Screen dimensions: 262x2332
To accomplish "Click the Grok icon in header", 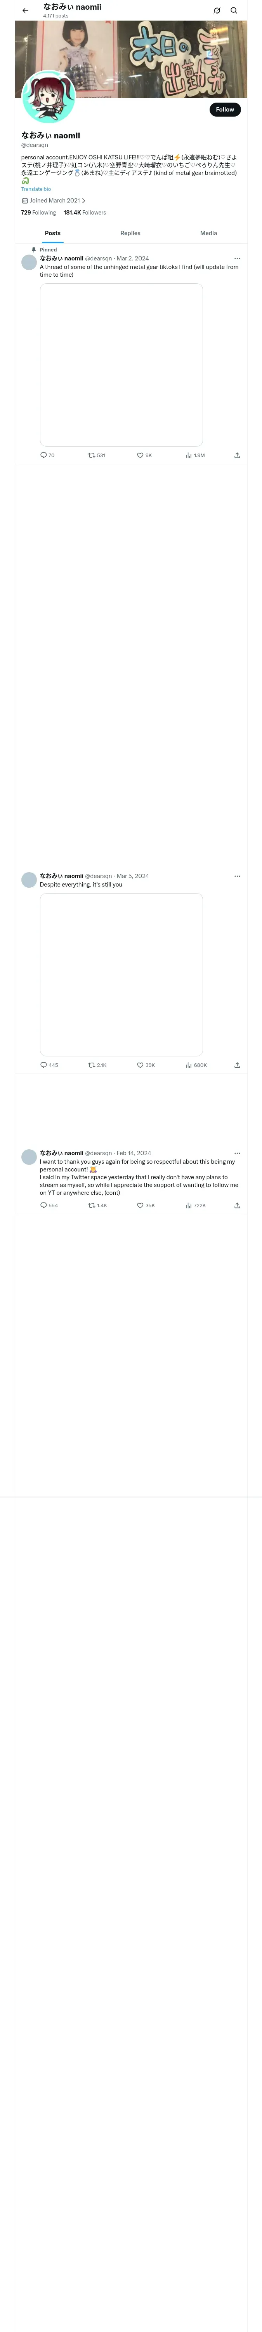I will pos(217,11).
